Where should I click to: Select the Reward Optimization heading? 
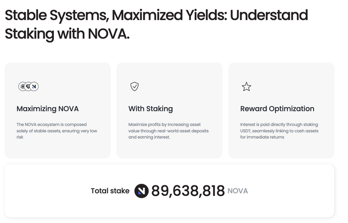tap(277, 109)
